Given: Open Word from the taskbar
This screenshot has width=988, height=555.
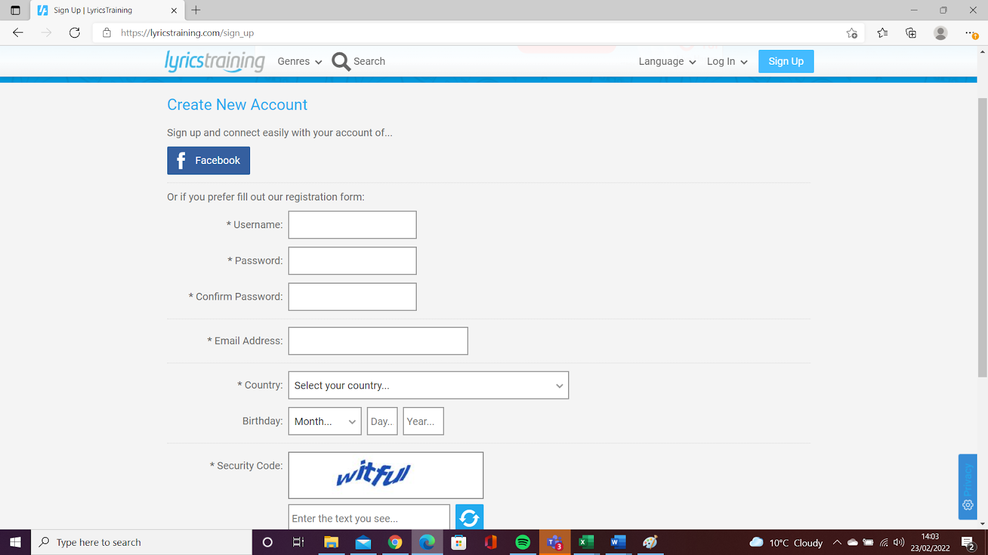Looking at the screenshot, I should click(x=618, y=542).
